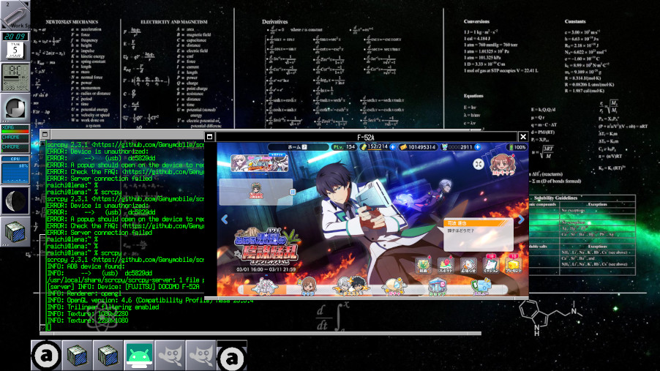Viewport: 660px width, 371px height.
Task: Click the LCD battery monitor dock app
Action: (15, 77)
